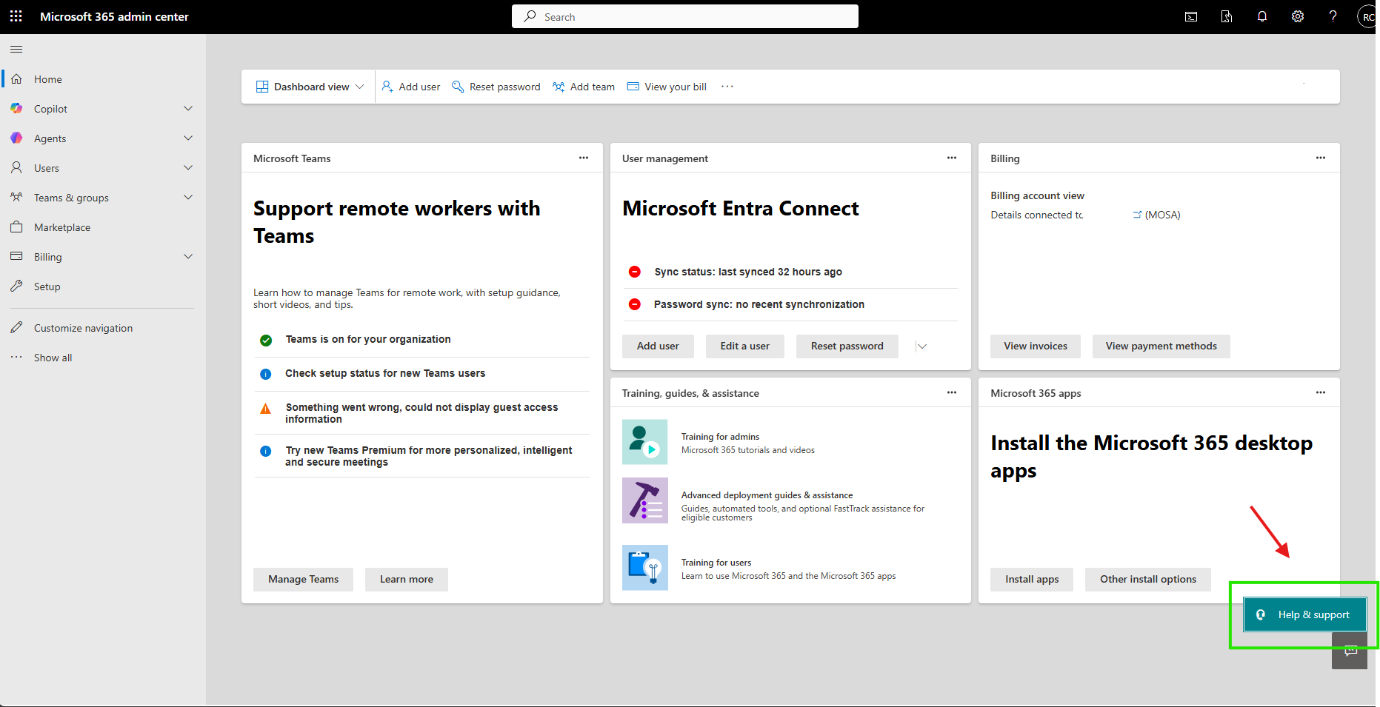Click View invoices button
This screenshot has width=1380, height=707.
point(1036,346)
